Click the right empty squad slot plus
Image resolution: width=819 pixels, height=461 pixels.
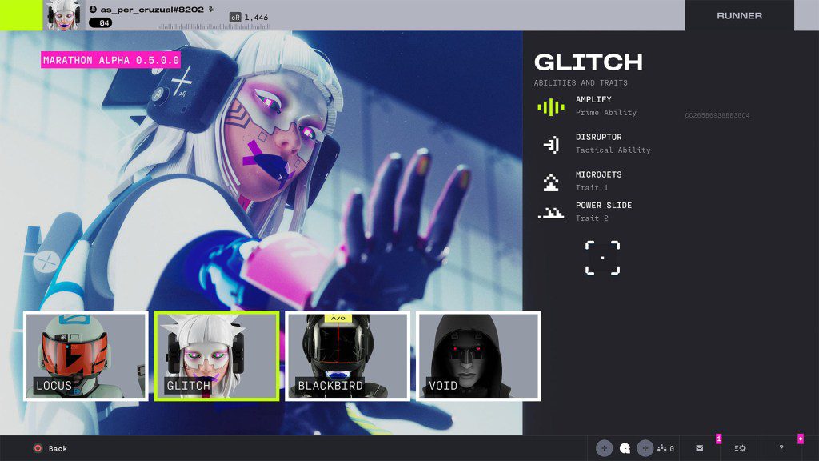click(645, 448)
